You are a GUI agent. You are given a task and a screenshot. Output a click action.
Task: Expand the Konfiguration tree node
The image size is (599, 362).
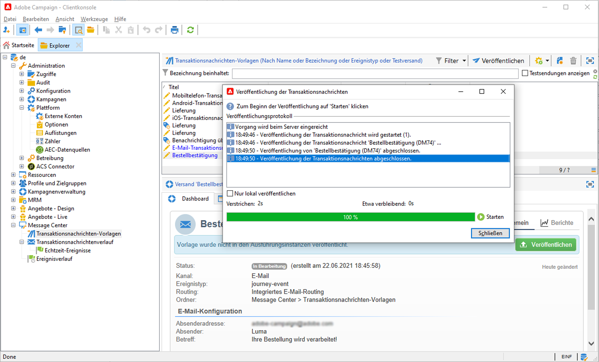pyautogui.click(x=22, y=91)
